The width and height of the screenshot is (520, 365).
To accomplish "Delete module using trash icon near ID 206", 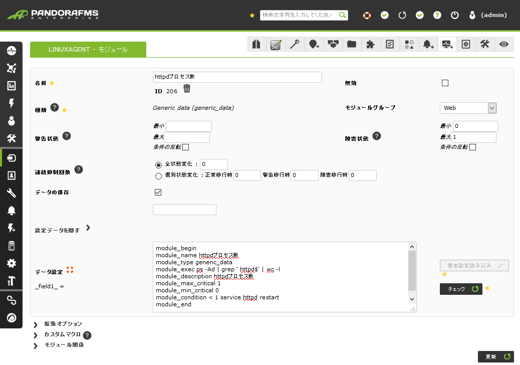I will click(187, 89).
